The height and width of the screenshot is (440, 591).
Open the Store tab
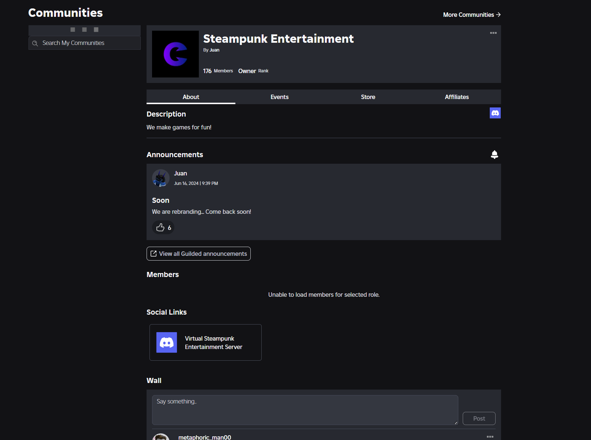point(368,97)
